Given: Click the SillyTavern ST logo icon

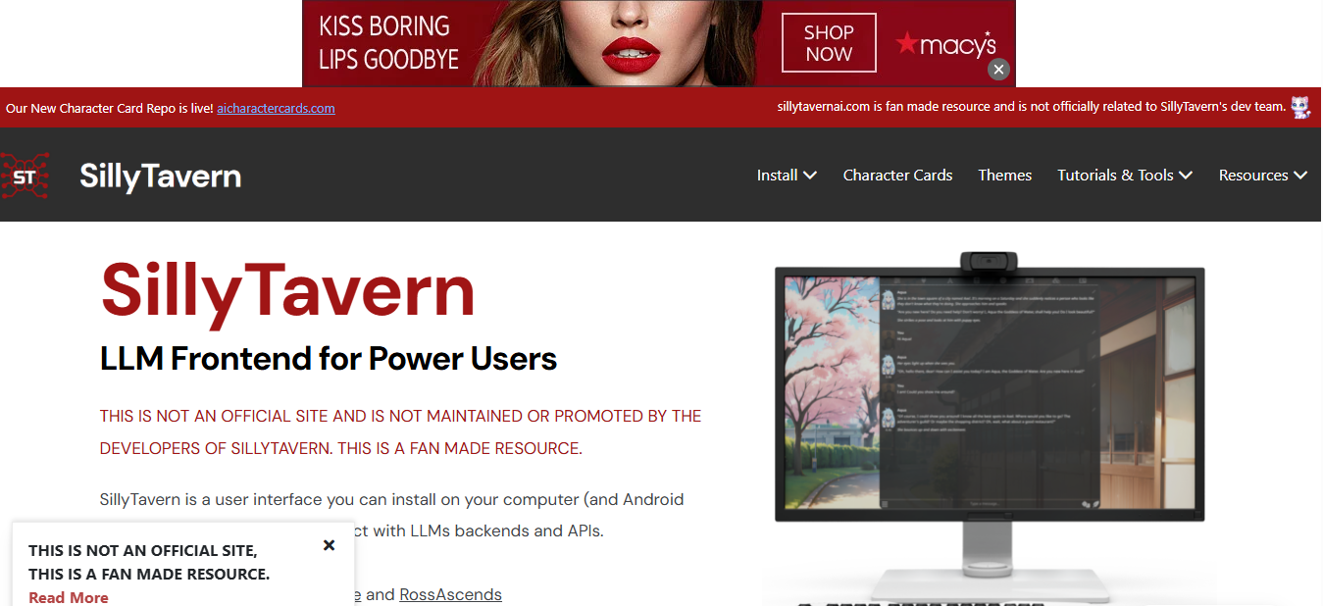Looking at the screenshot, I should click(x=25, y=176).
